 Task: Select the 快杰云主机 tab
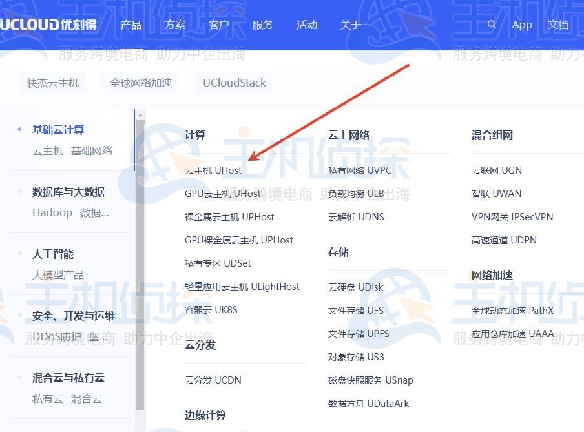tap(52, 82)
